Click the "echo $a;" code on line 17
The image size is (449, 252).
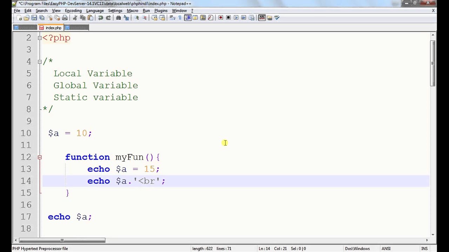pos(70,217)
